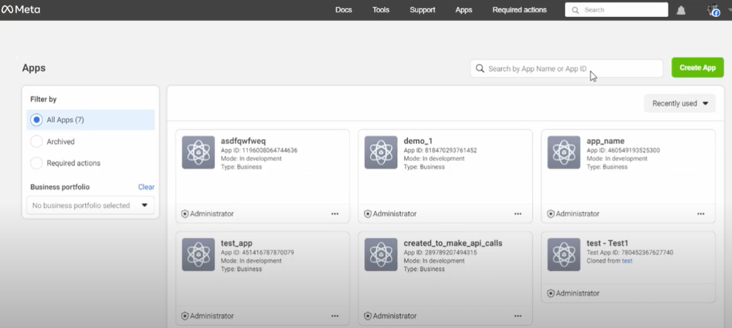Click App ID 818470293761452 text
The image size is (732, 328).
[x=440, y=150]
